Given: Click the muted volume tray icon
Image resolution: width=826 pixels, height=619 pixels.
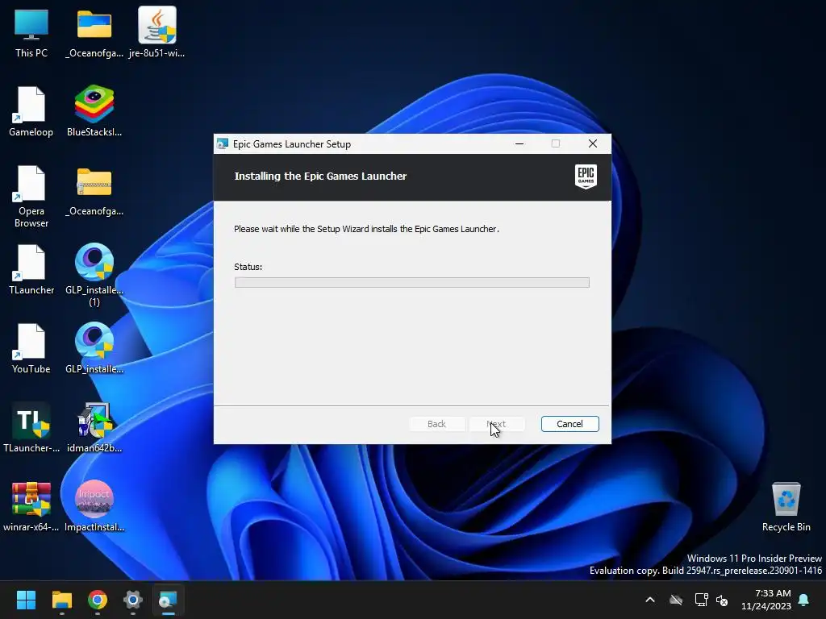Looking at the screenshot, I should click(722, 600).
